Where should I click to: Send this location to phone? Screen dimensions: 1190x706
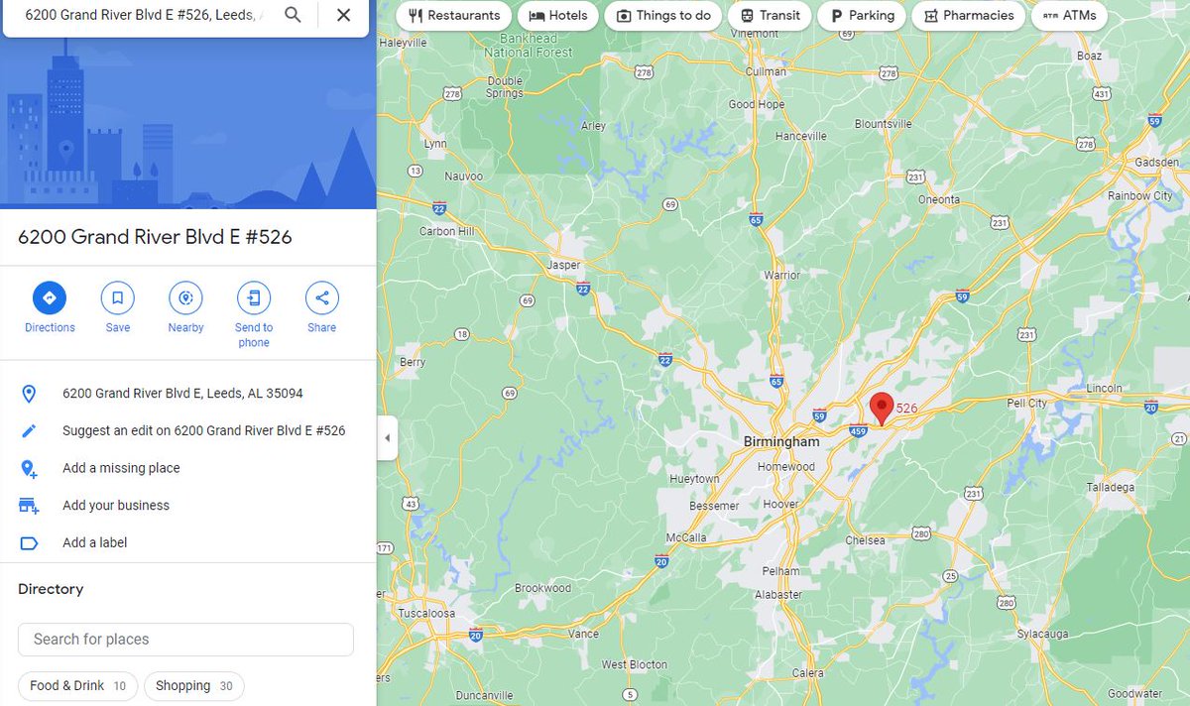[254, 297]
